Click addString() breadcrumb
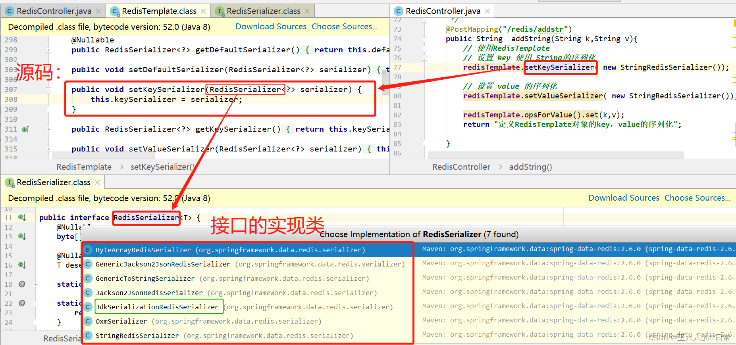The image size is (736, 345). tap(530, 167)
